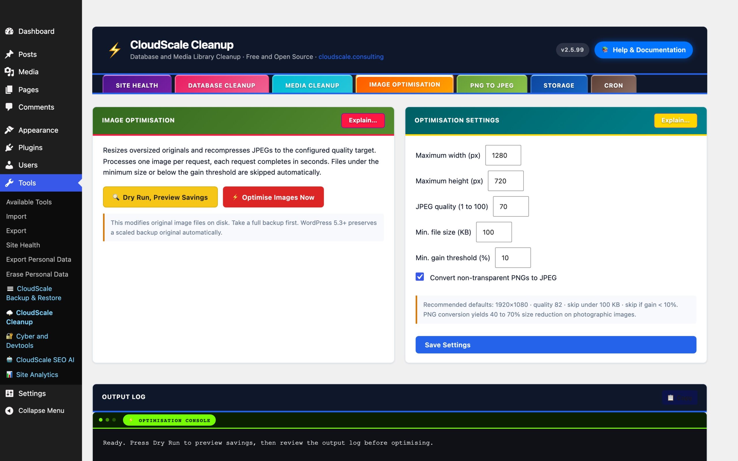Switch to the Site Health tab
Screen dimensions: 738x461
[137, 84]
